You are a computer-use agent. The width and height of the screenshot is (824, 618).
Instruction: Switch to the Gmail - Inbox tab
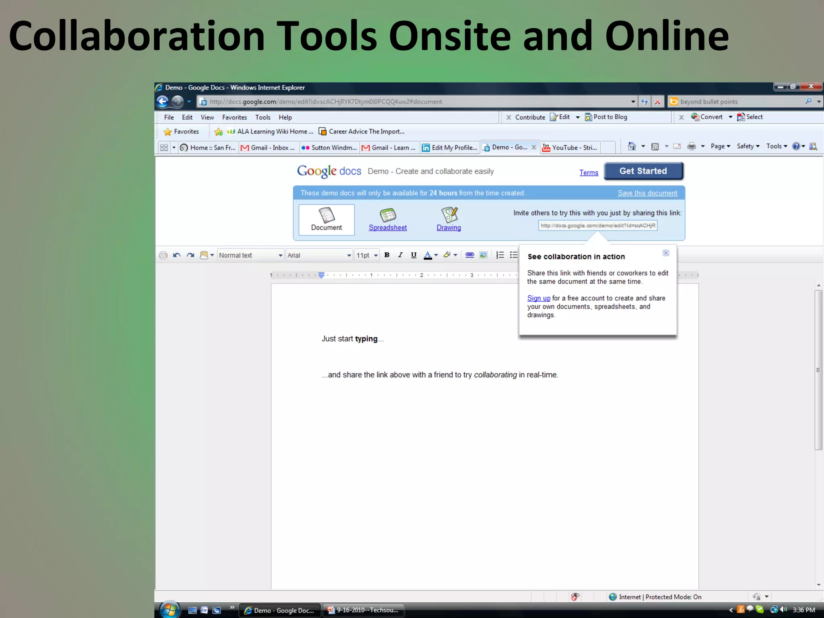(x=269, y=148)
